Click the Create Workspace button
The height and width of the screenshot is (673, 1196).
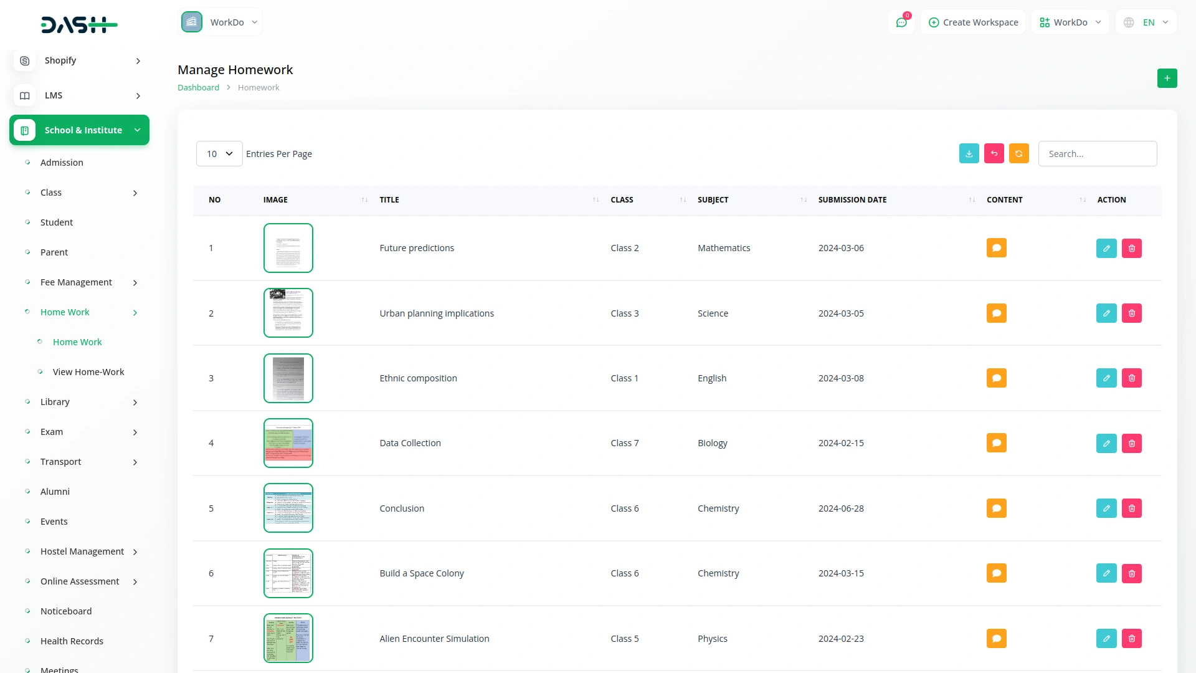point(973,22)
